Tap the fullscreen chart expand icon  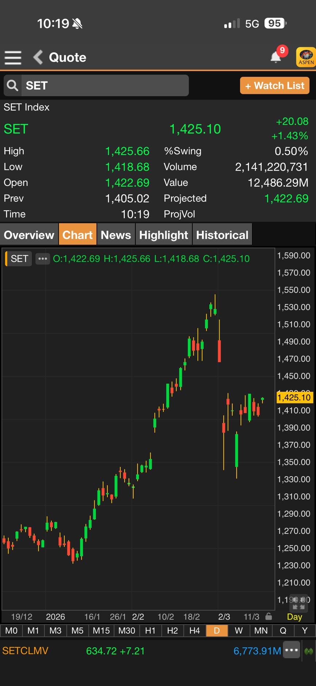click(299, 603)
